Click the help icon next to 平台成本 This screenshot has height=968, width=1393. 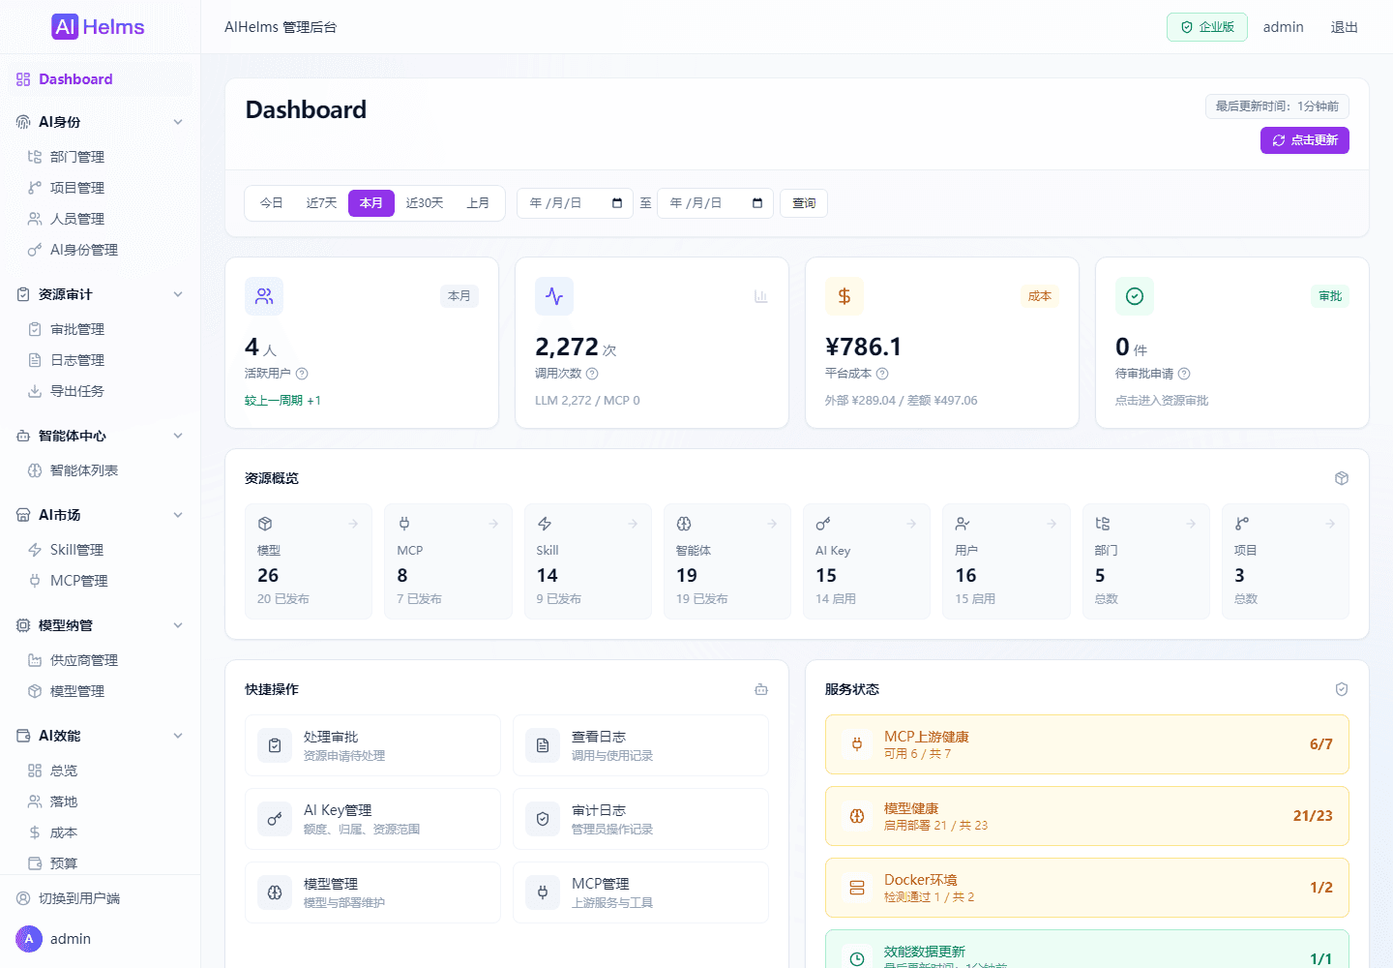(882, 374)
